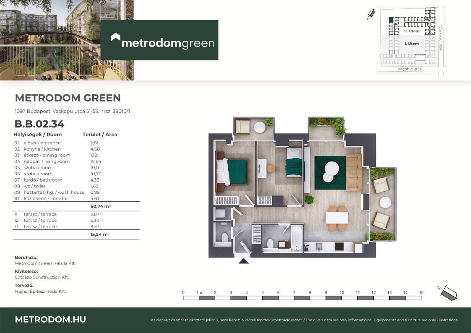Viewport: 471px width, 333px height.
Task: Click the apartment code B.B.02.34
Action: point(39,124)
